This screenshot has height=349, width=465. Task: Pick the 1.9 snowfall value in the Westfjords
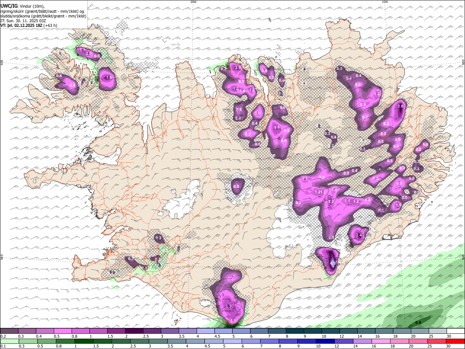(109, 77)
